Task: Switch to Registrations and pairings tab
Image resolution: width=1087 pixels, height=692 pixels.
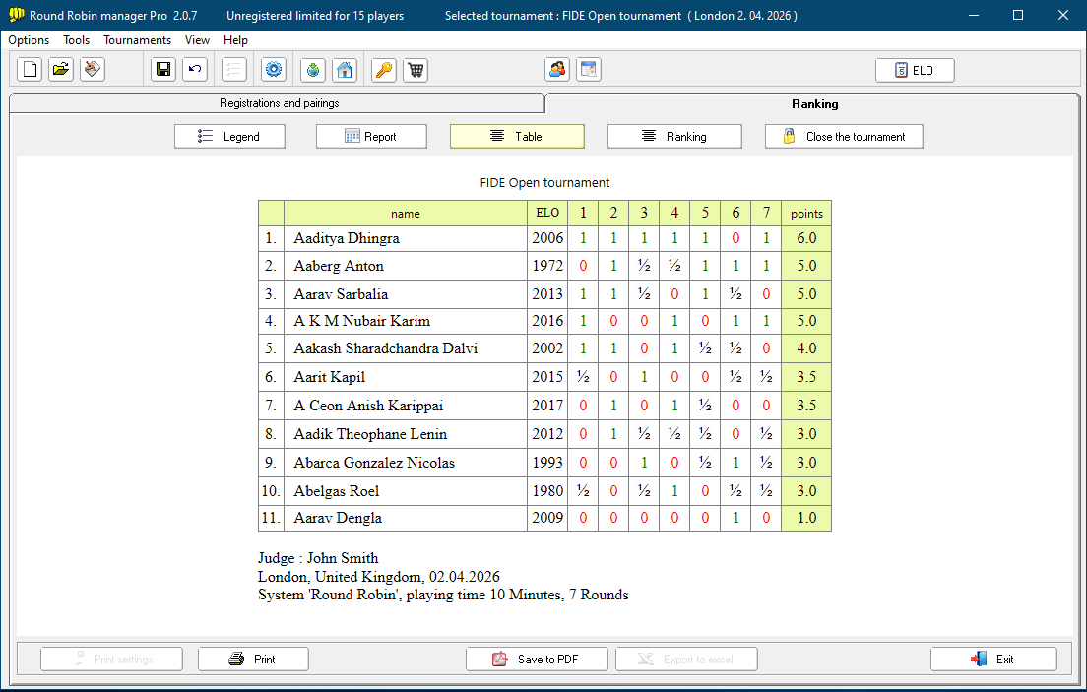Action: (279, 103)
